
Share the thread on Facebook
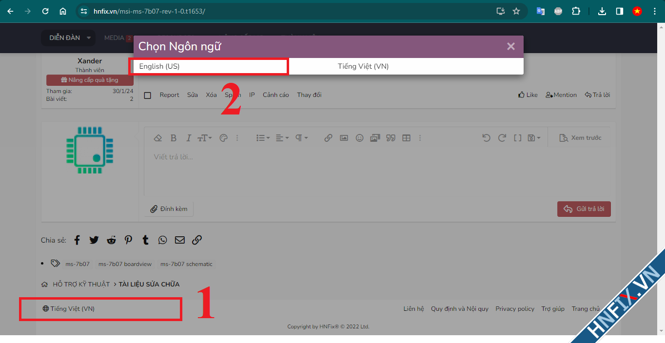tap(77, 240)
